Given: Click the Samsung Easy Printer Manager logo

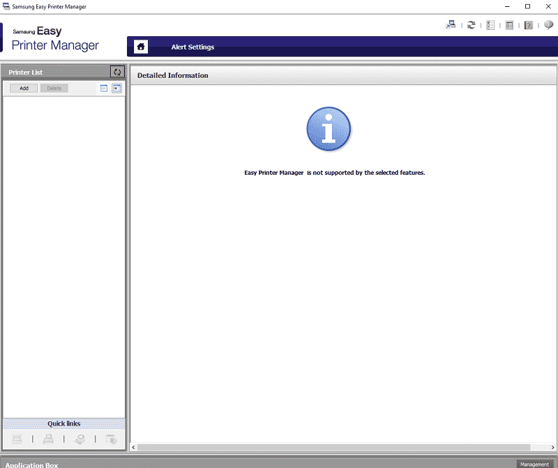Looking at the screenshot, I should tap(55, 38).
